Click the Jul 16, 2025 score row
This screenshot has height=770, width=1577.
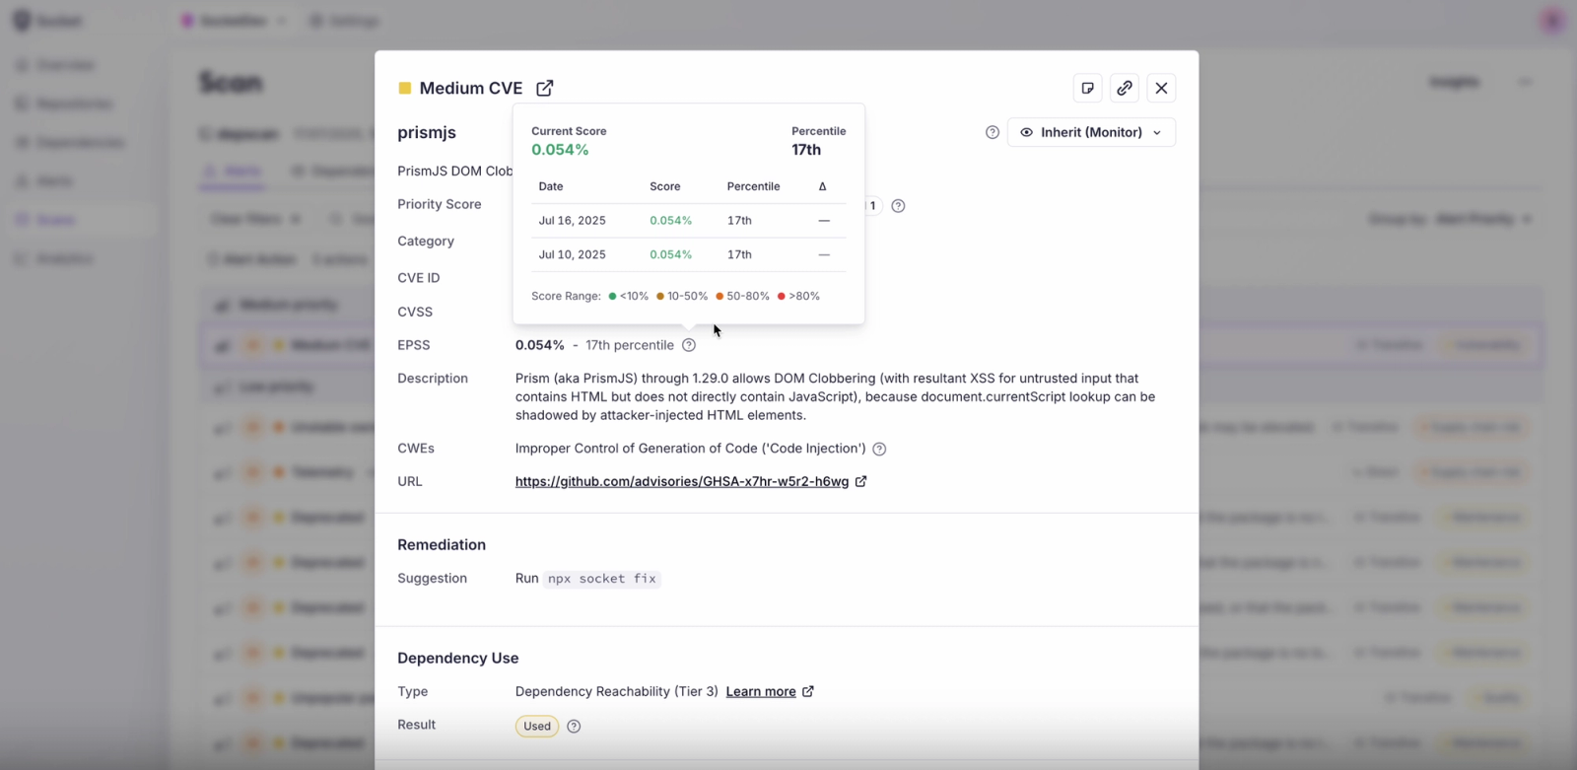coord(689,221)
